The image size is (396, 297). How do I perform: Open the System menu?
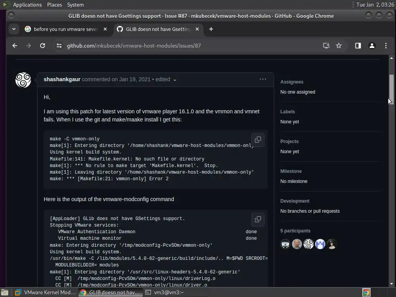pyautogui.click(x=75, y=5)
